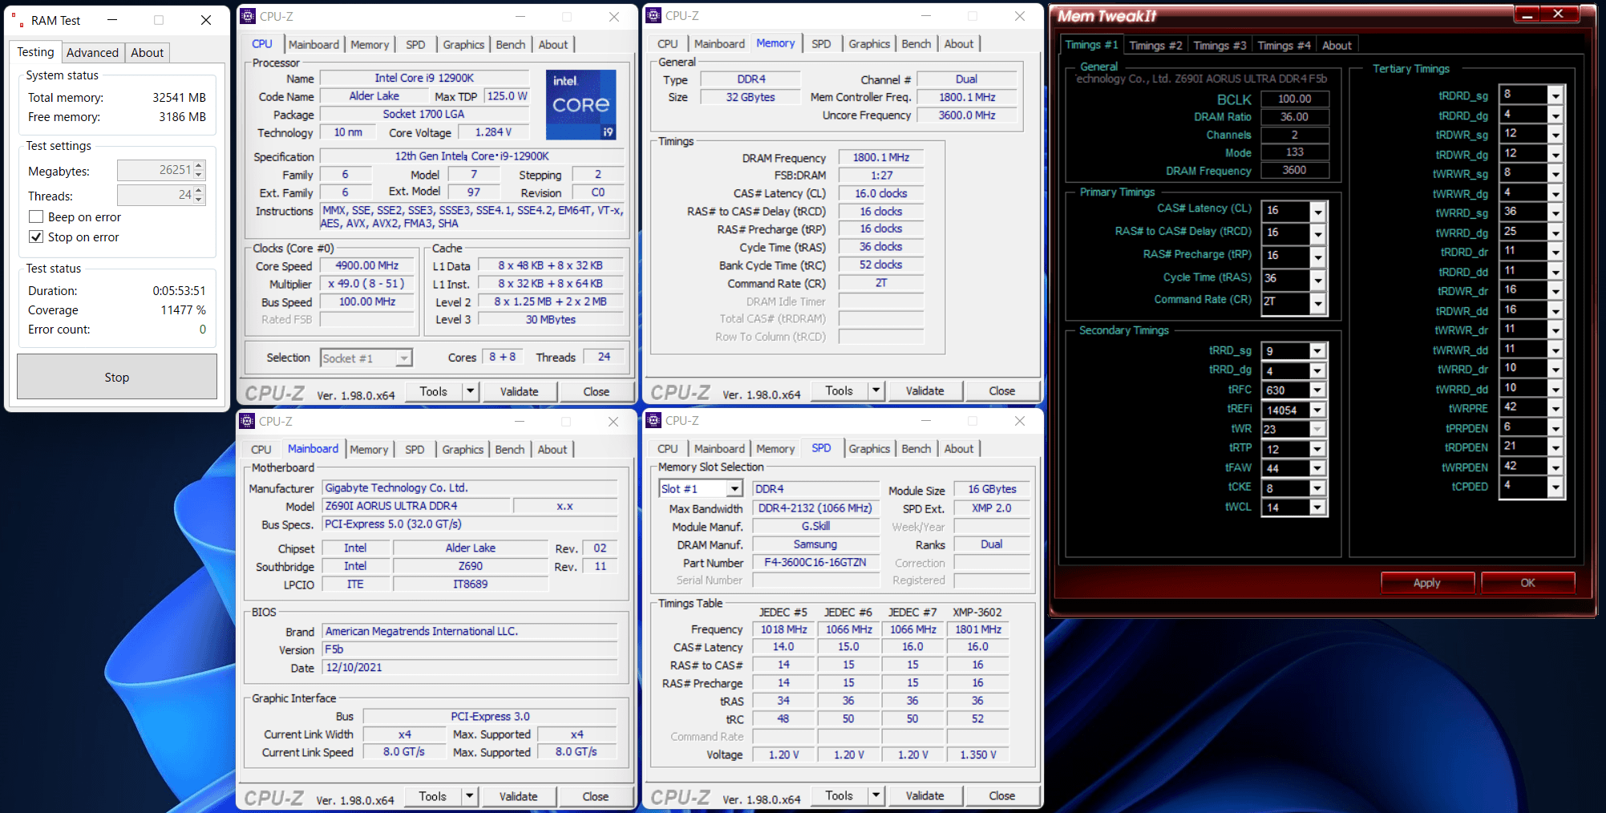Open Tools dropdown arrow in SPD tab window
The image size is (1606, 813).
(x=876, y=795)
